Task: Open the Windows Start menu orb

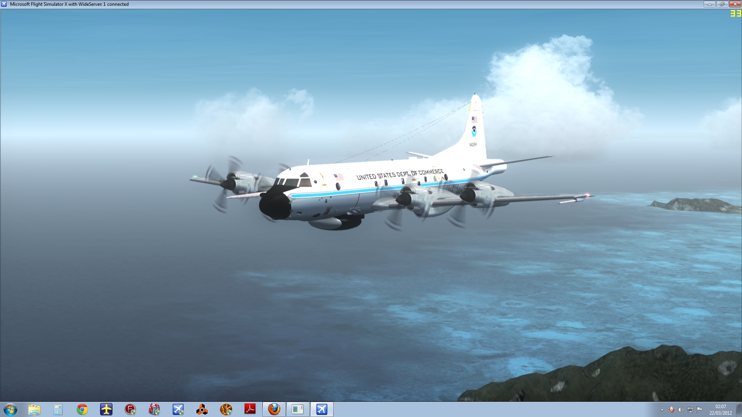Action: (x=10, y=409)
